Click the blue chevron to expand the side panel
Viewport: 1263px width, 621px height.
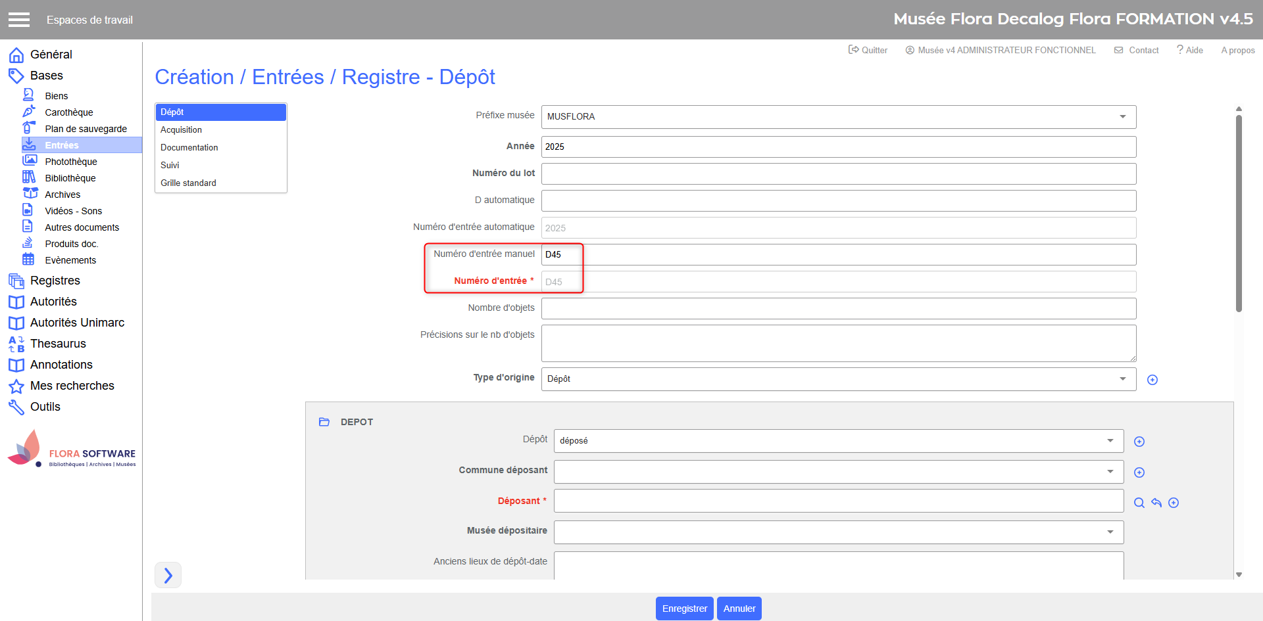click(168, 576)
